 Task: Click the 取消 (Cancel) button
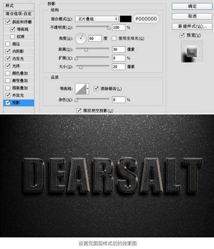[x=192, y=16]
